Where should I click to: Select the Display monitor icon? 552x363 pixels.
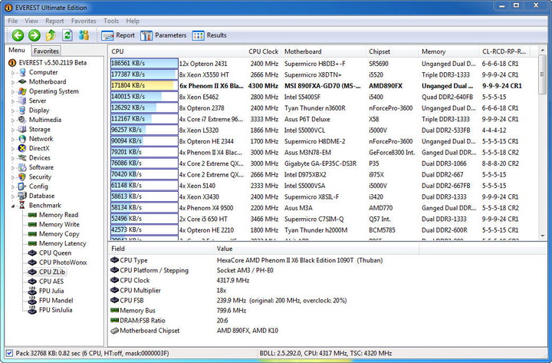[x=22, y=111]
